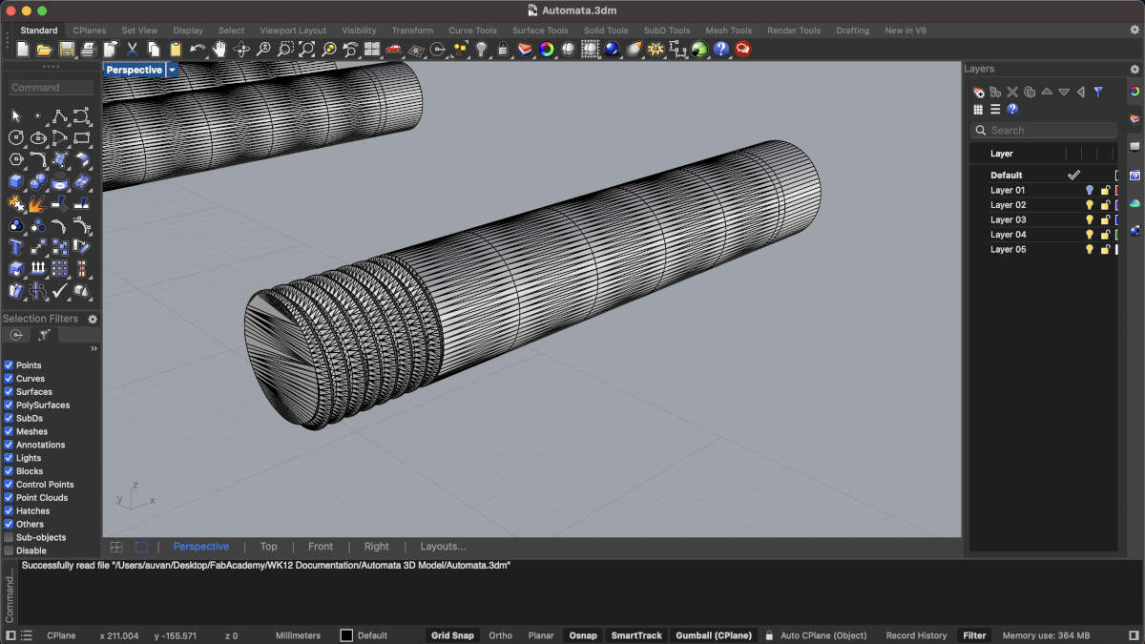Switch to the Right viewport tab
1145x644 pixels.
click(x=377, y=547)
